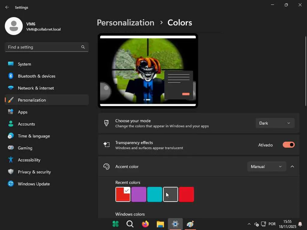The height and width of the screenshot is (230, 307).
Task: Show hidden tray icons chevron
Action: (249, 224)
